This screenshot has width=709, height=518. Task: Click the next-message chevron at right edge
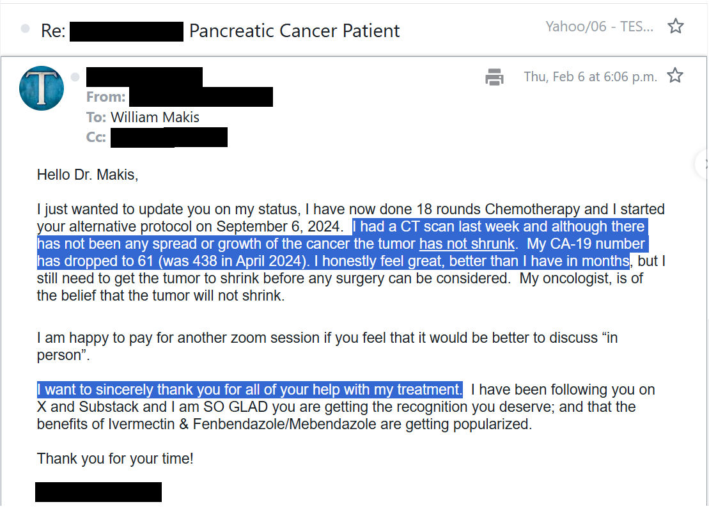[704, 162]
